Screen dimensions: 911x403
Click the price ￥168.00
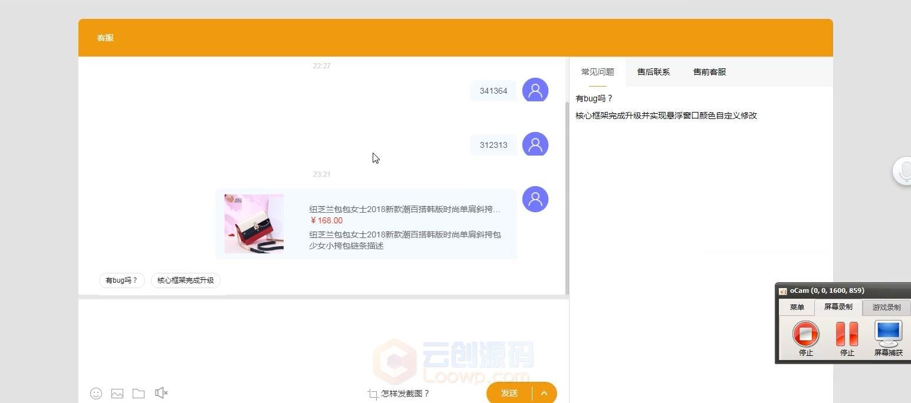pyautogui.click(x=326, y=220)
